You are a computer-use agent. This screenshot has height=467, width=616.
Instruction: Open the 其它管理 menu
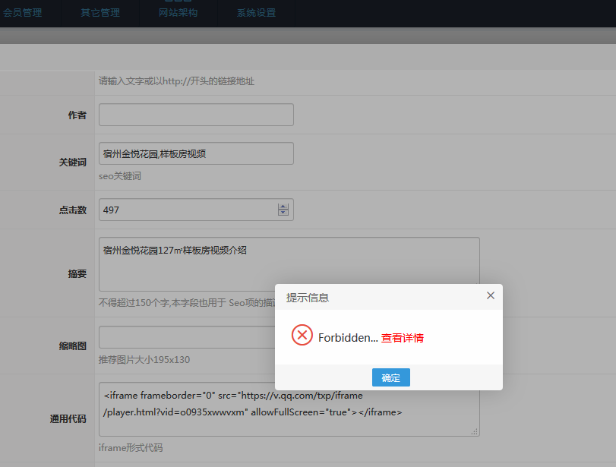(100, 13)
